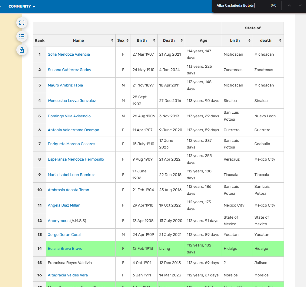This screenshot has width=306, height=287.
Task: Select Jalisco death state cell
Action: [x=268, y=263]
